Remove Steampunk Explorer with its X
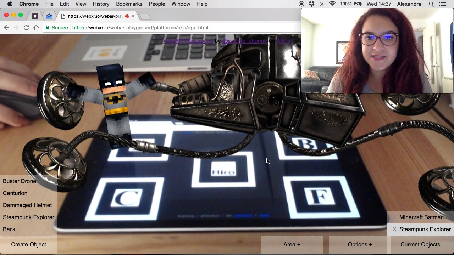Screen dimensions: 454x255 [394, 229]
